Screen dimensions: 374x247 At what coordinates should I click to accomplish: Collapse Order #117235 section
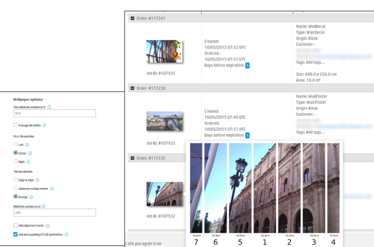click(x=133, y=158)
